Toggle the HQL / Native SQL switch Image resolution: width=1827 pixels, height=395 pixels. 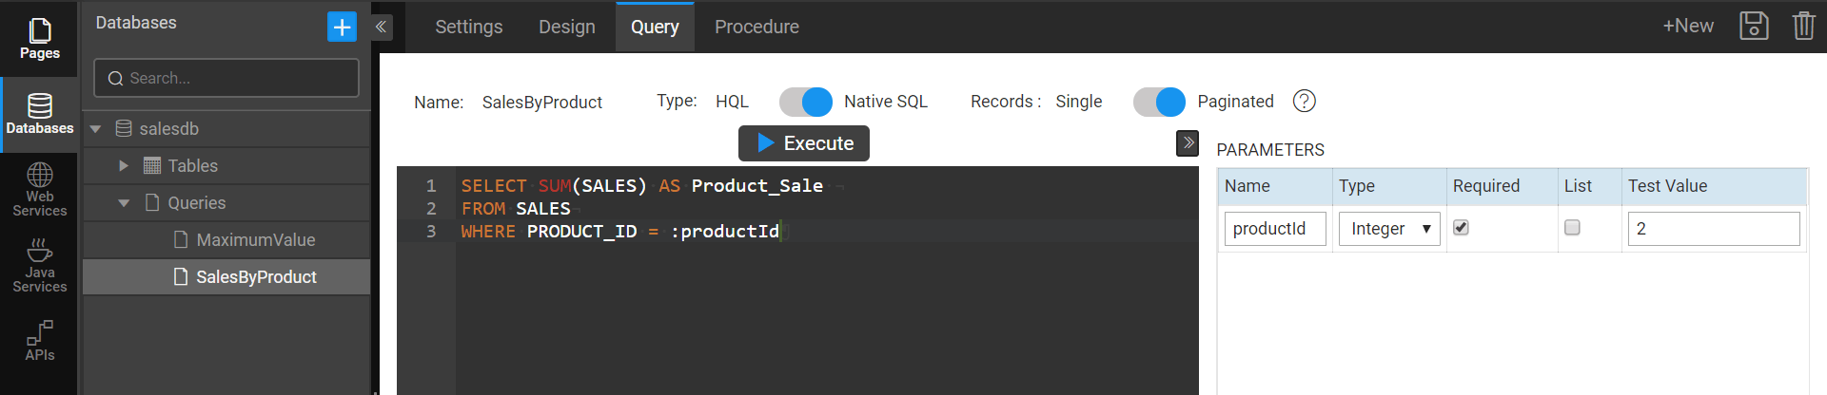(x=805, y=102)
